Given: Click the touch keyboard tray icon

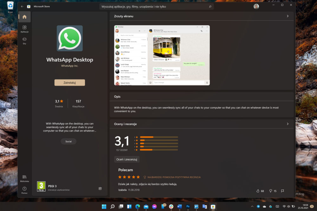Looking at the screenshot, I should (277, 206).
